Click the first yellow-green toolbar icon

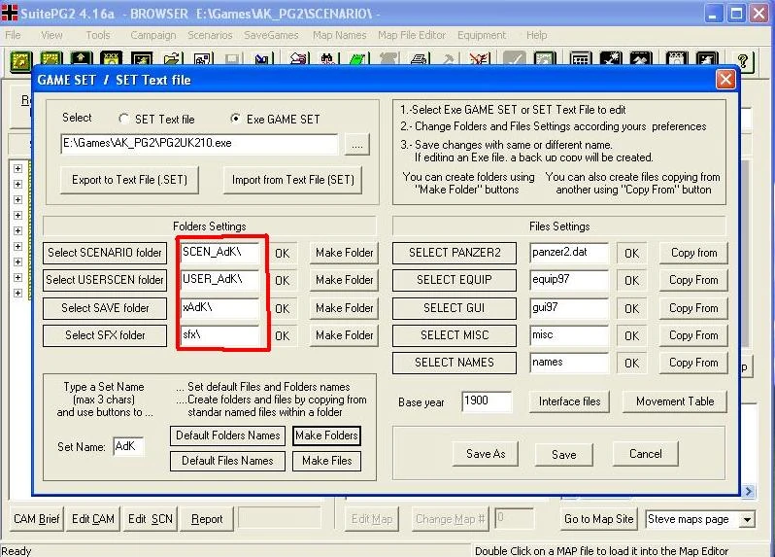coord(21,60)
